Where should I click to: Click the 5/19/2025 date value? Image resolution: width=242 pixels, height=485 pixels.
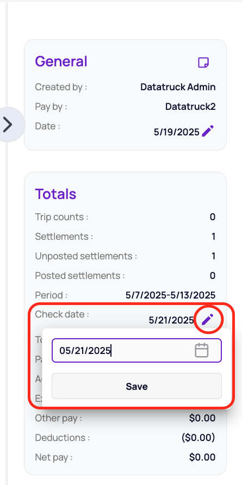[x=177, y=132]
